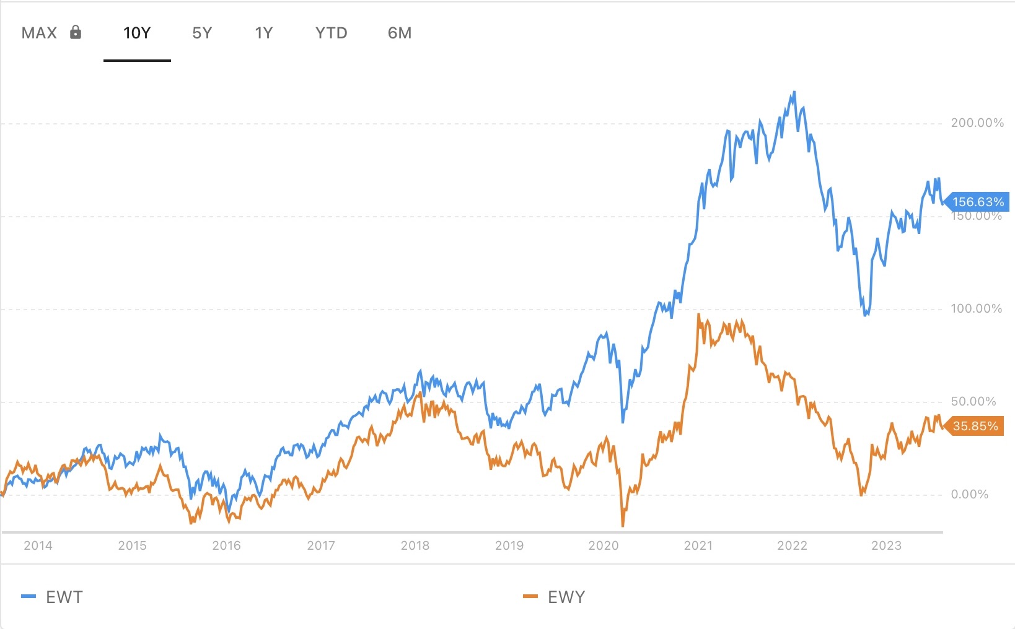
Task: Choose the 1Y time range
Action: (x=264, y=33)
